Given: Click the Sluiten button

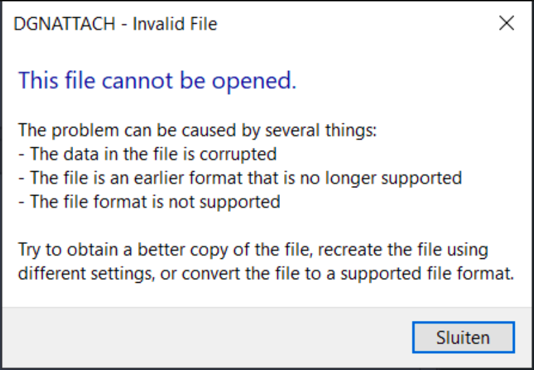Looking at the screenshot, I should coord(463,337).
